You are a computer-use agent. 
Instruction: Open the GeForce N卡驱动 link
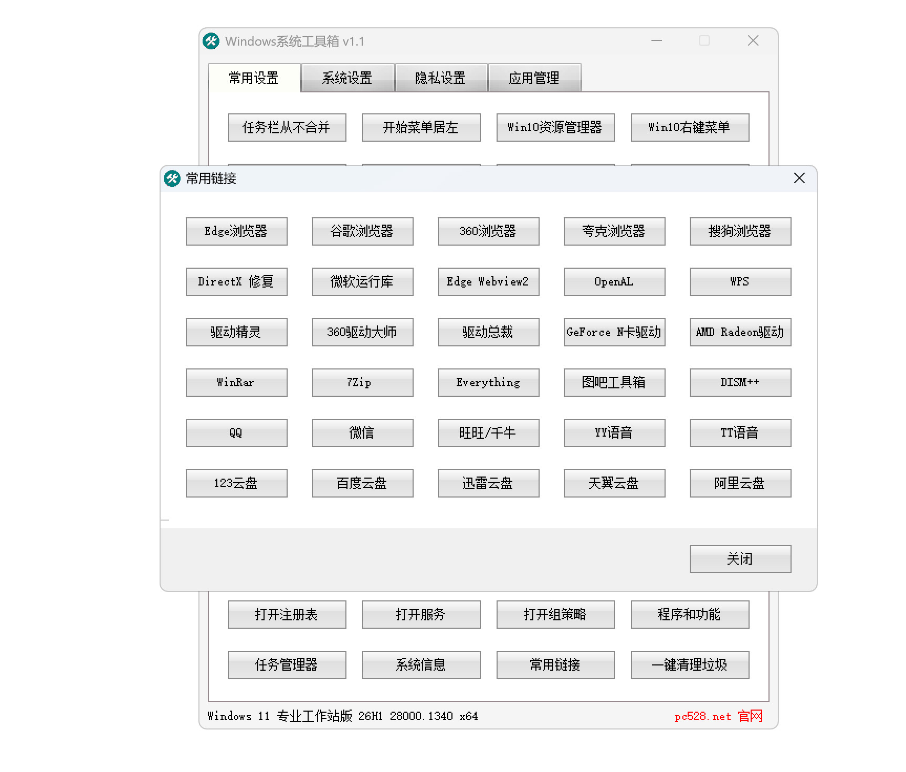(x=614, y=332)
